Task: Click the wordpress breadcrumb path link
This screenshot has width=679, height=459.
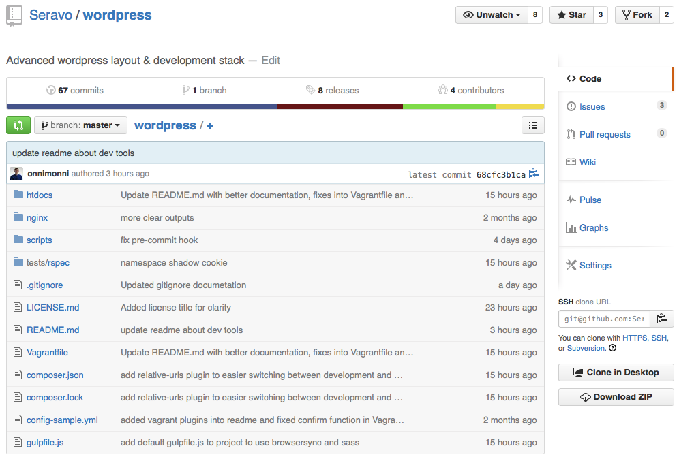Action: (x=165, y=125)
